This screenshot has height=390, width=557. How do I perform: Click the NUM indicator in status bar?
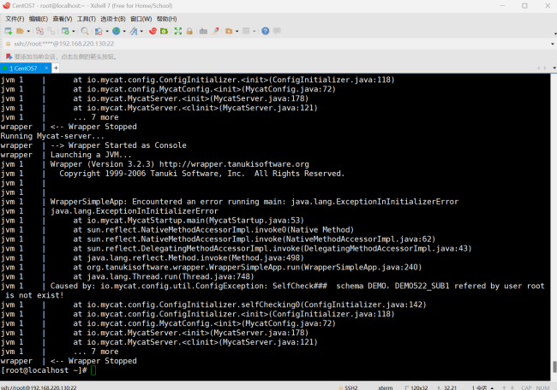[x=542, y=387]
